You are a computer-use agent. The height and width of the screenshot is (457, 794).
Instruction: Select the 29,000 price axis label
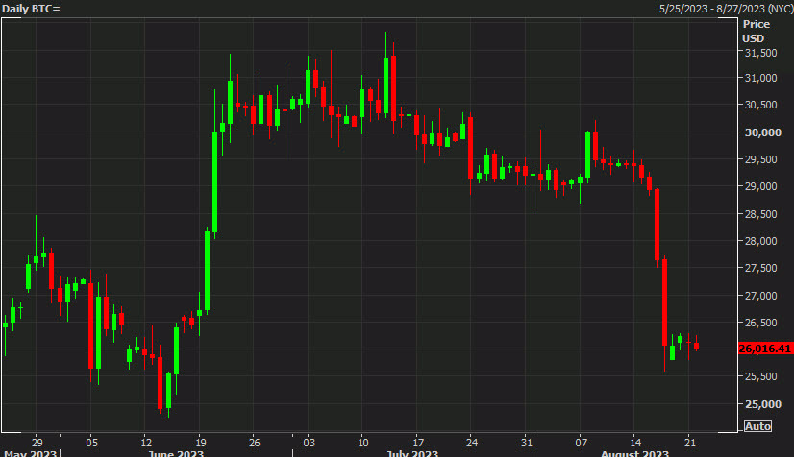760,186
